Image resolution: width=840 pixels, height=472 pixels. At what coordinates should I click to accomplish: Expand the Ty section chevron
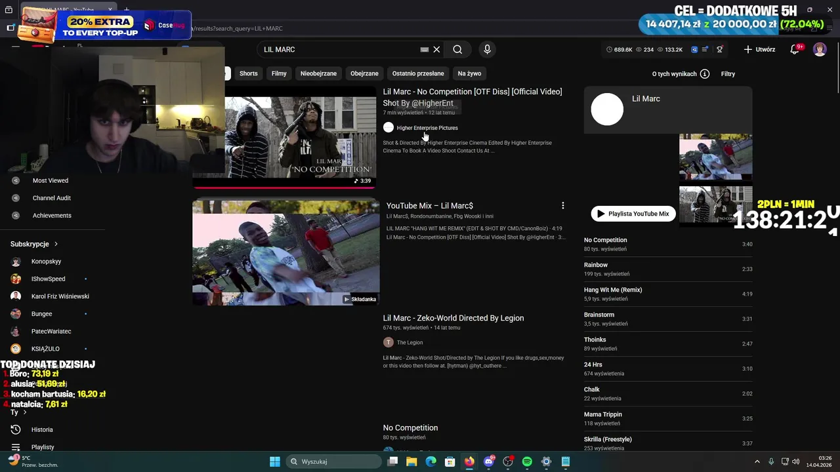(x=25, y=412)
